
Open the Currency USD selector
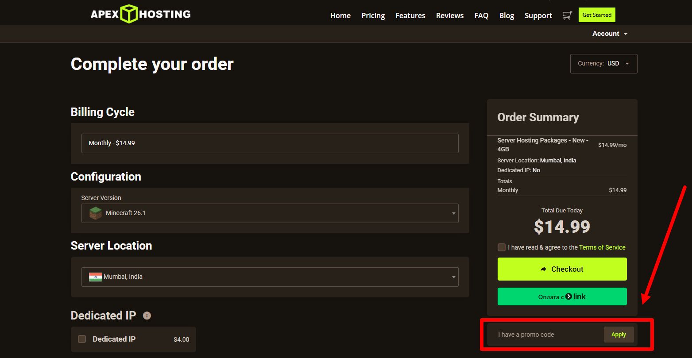[603, 64]
